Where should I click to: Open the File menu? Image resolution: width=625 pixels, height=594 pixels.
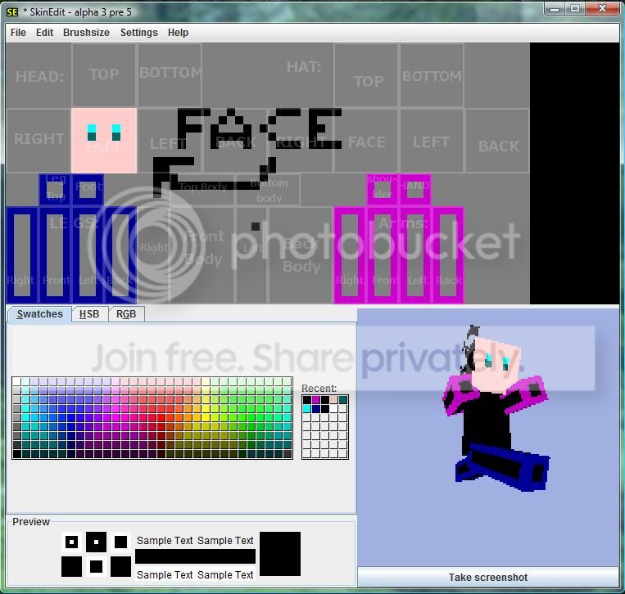[x=17, y=33]
